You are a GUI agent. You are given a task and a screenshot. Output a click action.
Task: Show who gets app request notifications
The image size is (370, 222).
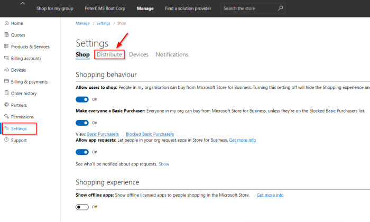point(164,164)
